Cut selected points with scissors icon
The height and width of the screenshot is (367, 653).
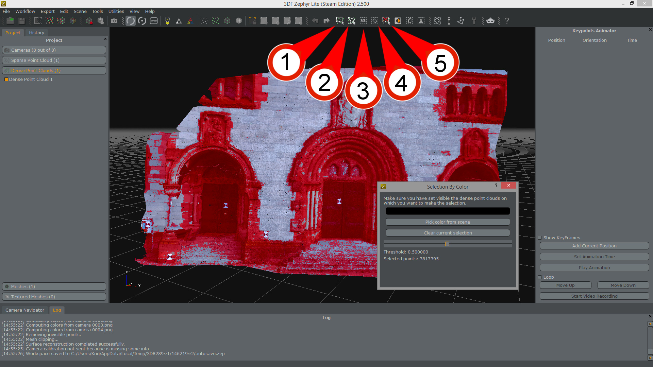(x=421, y=21)
